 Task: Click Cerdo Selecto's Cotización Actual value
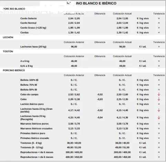(122, 19)
